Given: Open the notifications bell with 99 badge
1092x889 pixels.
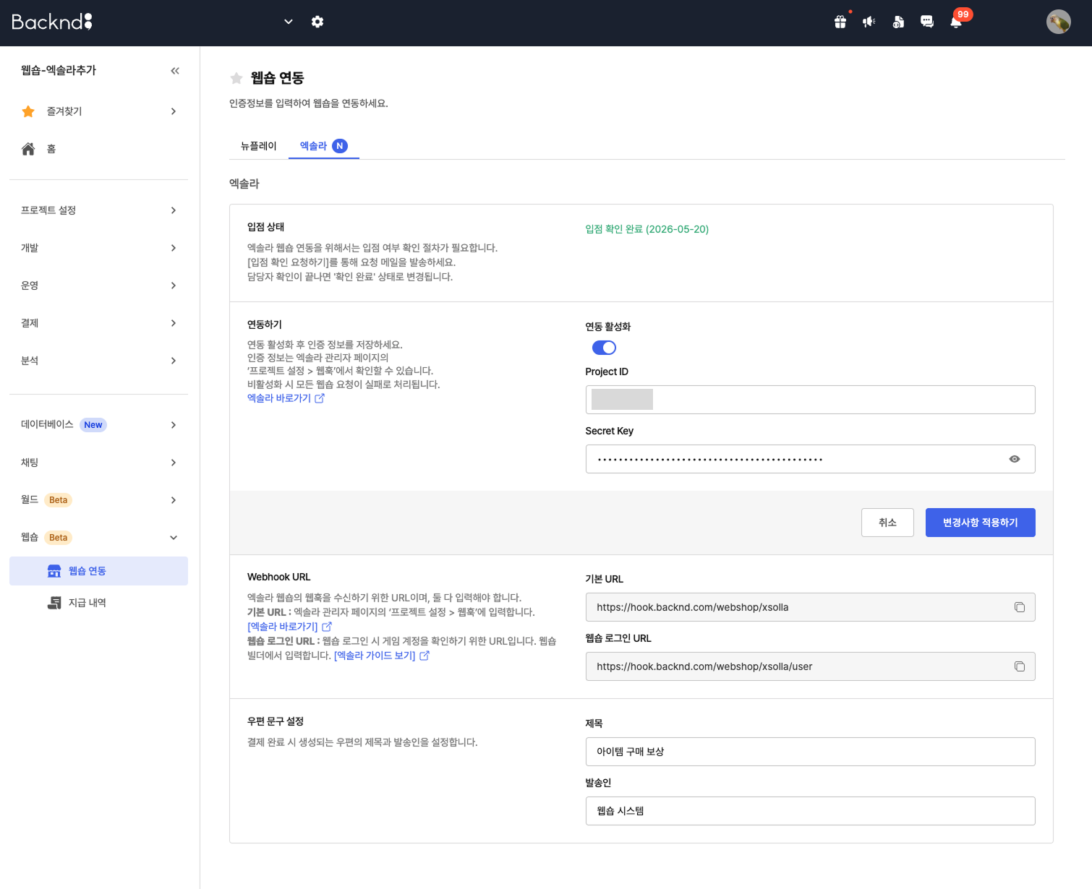Looking at the screenshot, I should coord(956,22).
